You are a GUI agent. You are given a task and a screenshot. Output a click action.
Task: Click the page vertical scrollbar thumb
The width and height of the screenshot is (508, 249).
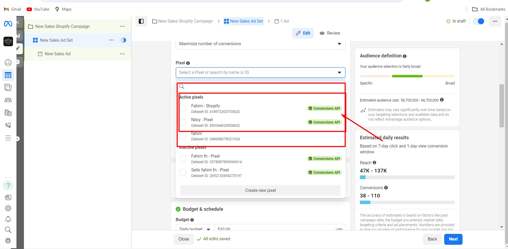pyautogui.click(x=502, y=106)
